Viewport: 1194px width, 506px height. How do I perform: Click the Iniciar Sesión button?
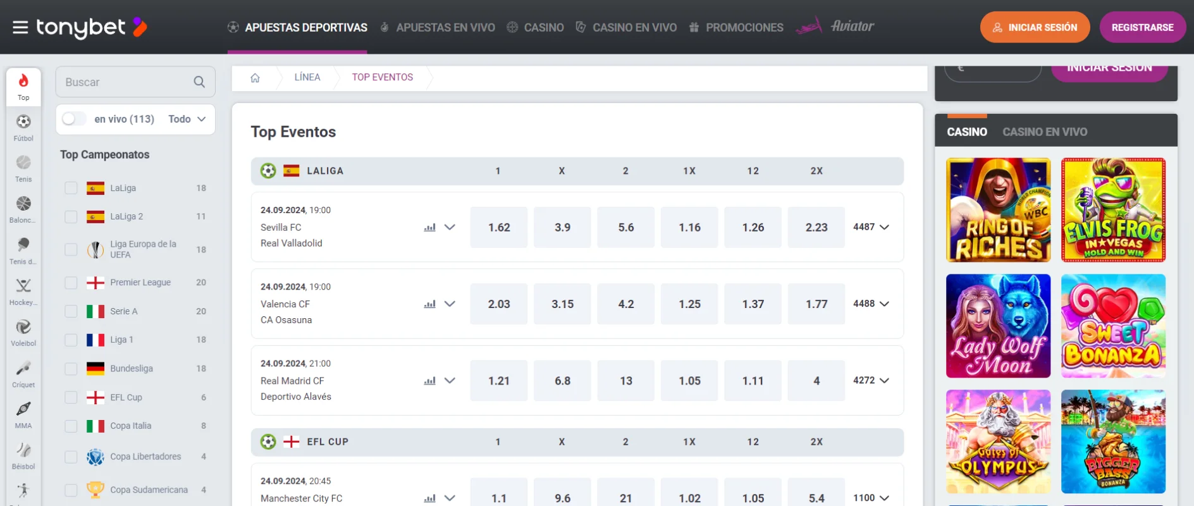point(1035,27)
